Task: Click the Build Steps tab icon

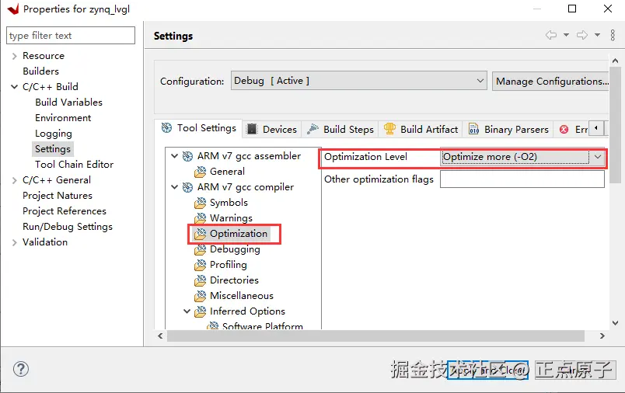Action: point(313,129)
